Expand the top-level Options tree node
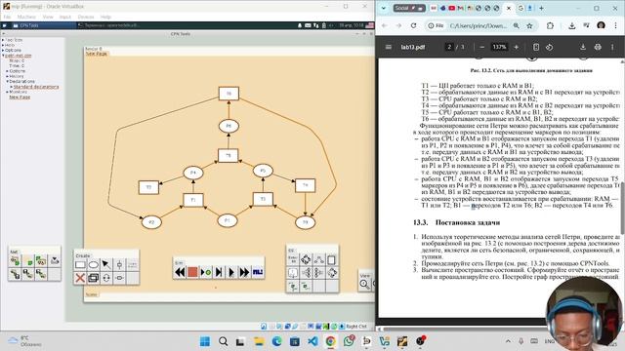Viewport: 625px width, 351px height. click(x=3, y=50)
